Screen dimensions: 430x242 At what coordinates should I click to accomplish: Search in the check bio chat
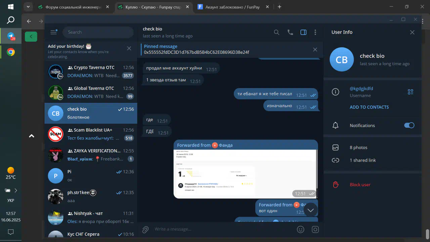tap(276, 32)
